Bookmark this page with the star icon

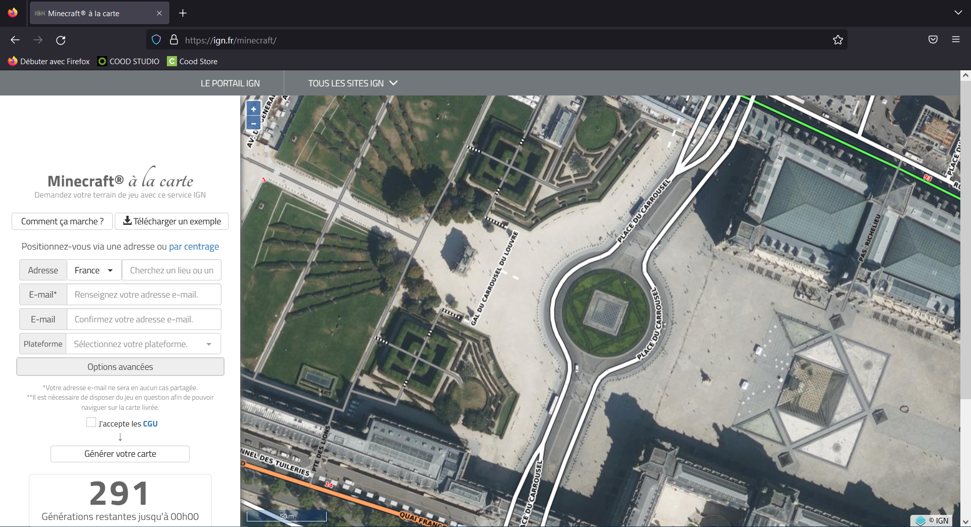[837, 40]
